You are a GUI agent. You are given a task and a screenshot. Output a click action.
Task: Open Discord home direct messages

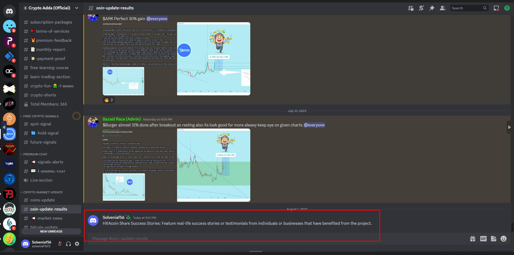[x=9, y=11]
